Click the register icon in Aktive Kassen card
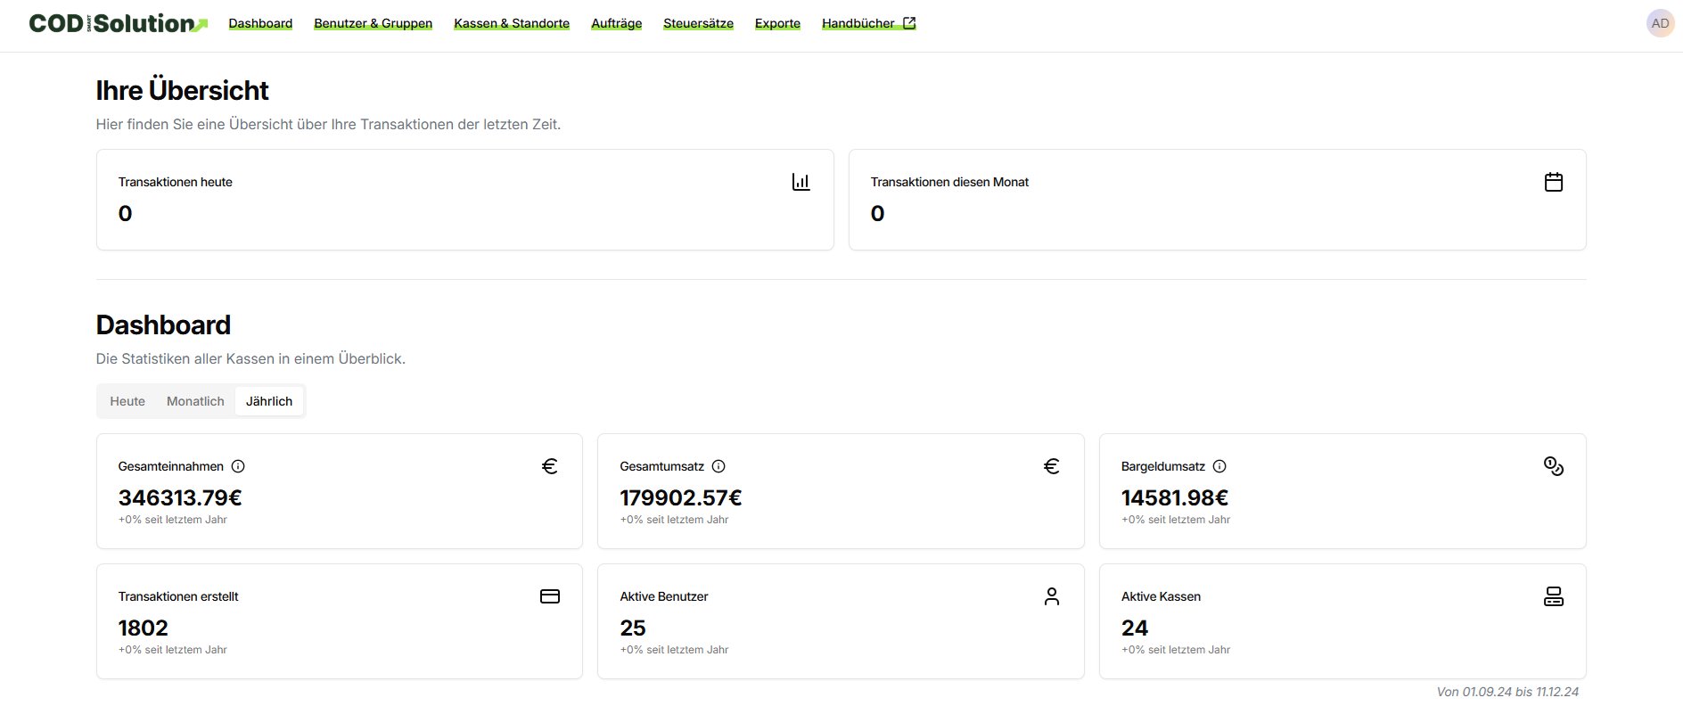 (x=1553, y=596)
